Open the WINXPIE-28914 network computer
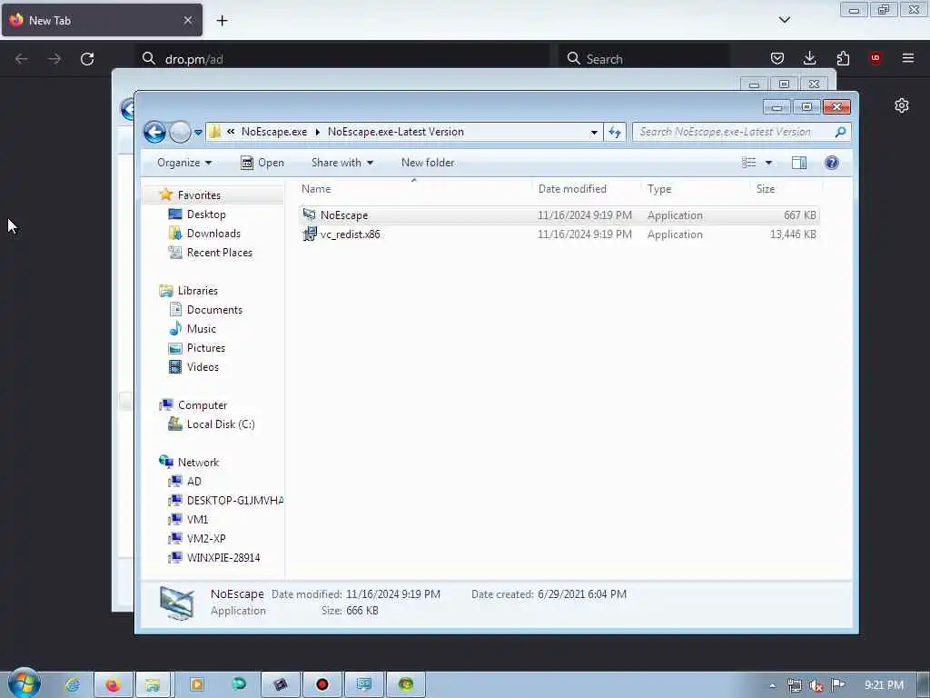930x698 pixels. click(223, 557)
